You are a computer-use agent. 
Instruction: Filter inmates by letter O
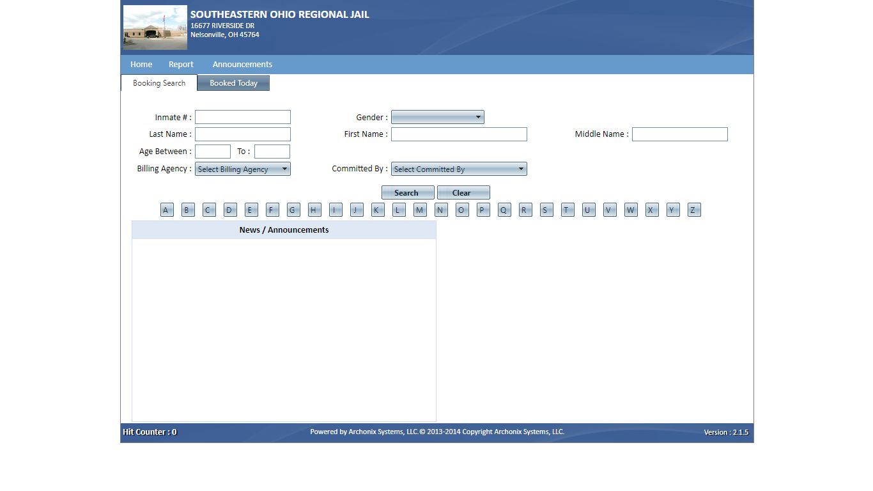pos(462,210)
